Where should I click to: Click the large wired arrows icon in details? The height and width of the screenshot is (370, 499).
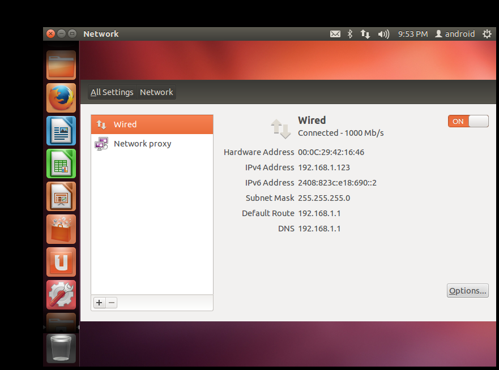click(281, 128)
